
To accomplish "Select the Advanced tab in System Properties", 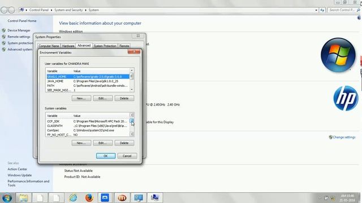I will 84,46.
